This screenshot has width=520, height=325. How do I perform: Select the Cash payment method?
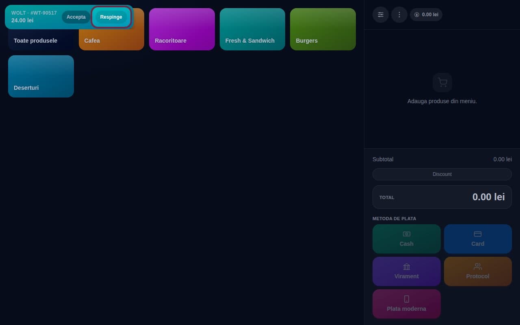[x=407, y=239]
